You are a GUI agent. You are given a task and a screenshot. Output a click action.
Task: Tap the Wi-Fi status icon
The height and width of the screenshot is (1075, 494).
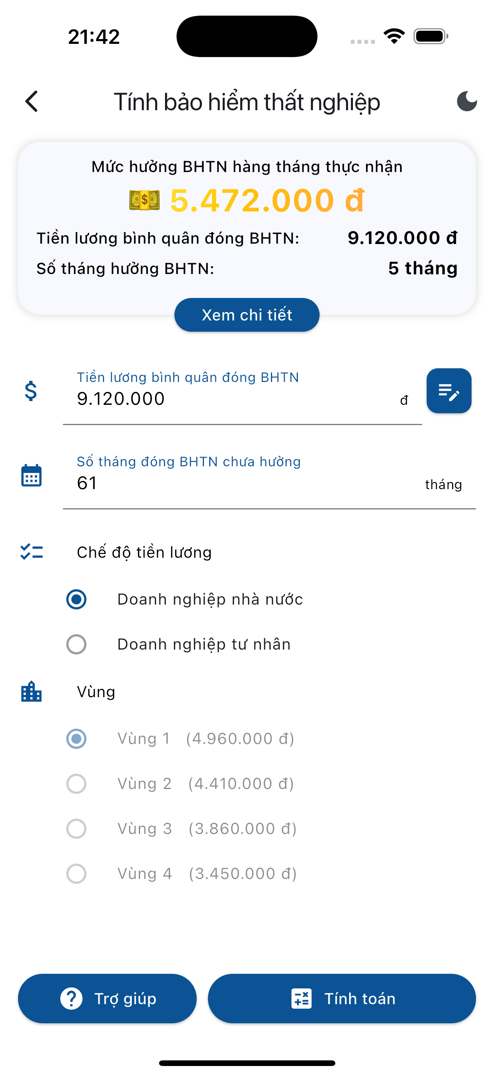click(394, 36)
